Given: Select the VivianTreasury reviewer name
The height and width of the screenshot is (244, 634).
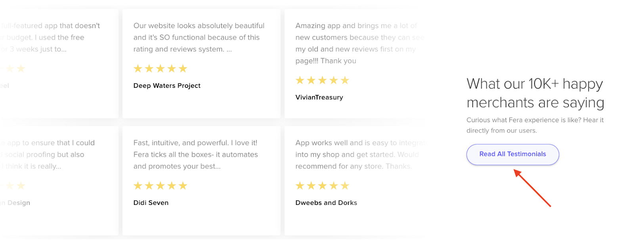Looking at the screenshot, I should (319, 97).
